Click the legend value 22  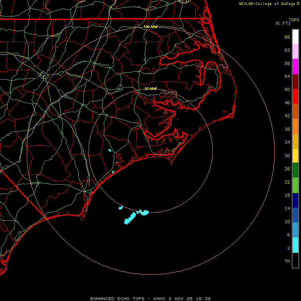coord(287,182)
